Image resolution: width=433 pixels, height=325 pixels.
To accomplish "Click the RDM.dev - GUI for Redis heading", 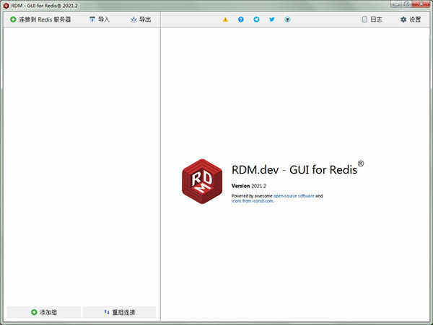I will click(x=297, y=169).
